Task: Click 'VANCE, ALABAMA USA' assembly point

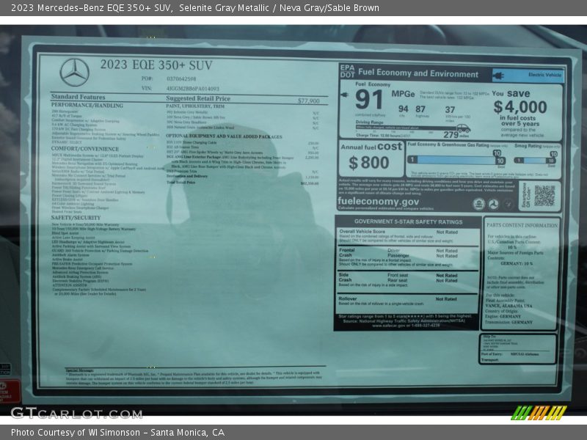Action: point(508,306)
